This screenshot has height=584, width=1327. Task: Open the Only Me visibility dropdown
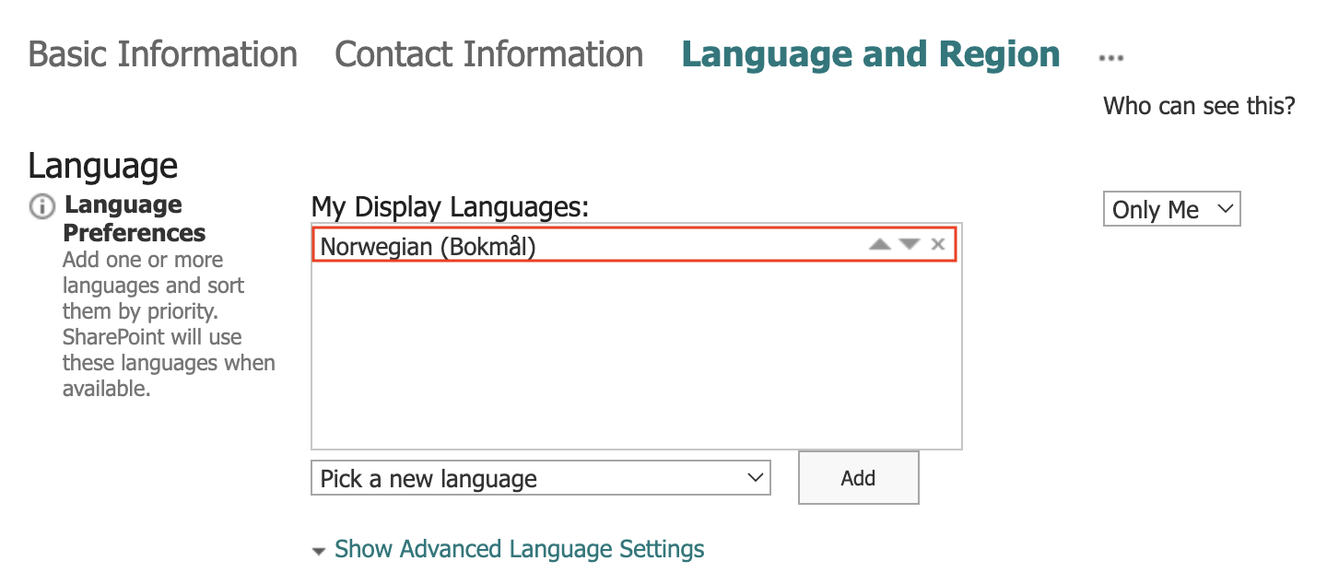[1171, 209]
